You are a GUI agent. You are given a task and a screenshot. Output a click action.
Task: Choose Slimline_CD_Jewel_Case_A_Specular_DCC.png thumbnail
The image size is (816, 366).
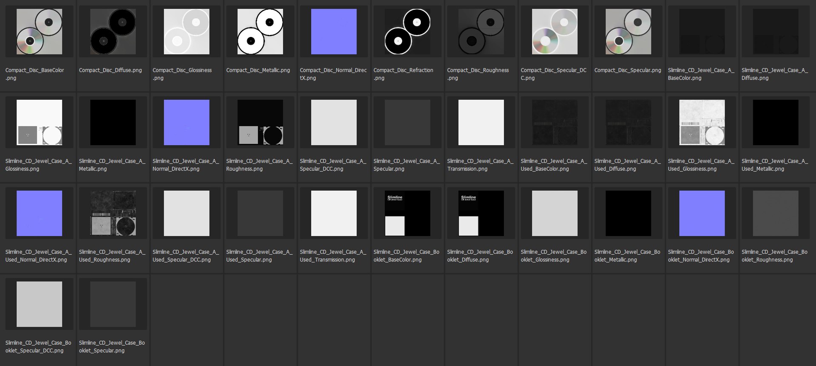(x=334, y=122)
